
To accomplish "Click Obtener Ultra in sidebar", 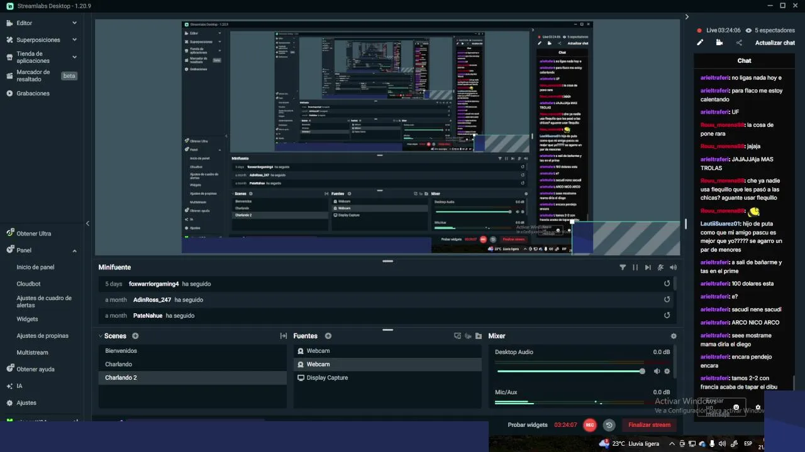I will [33, 234].
